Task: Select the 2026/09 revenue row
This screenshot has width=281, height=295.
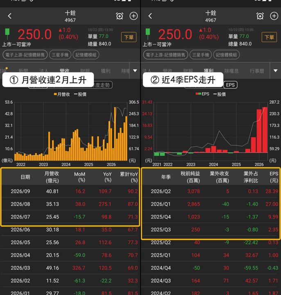Action: 70,191
